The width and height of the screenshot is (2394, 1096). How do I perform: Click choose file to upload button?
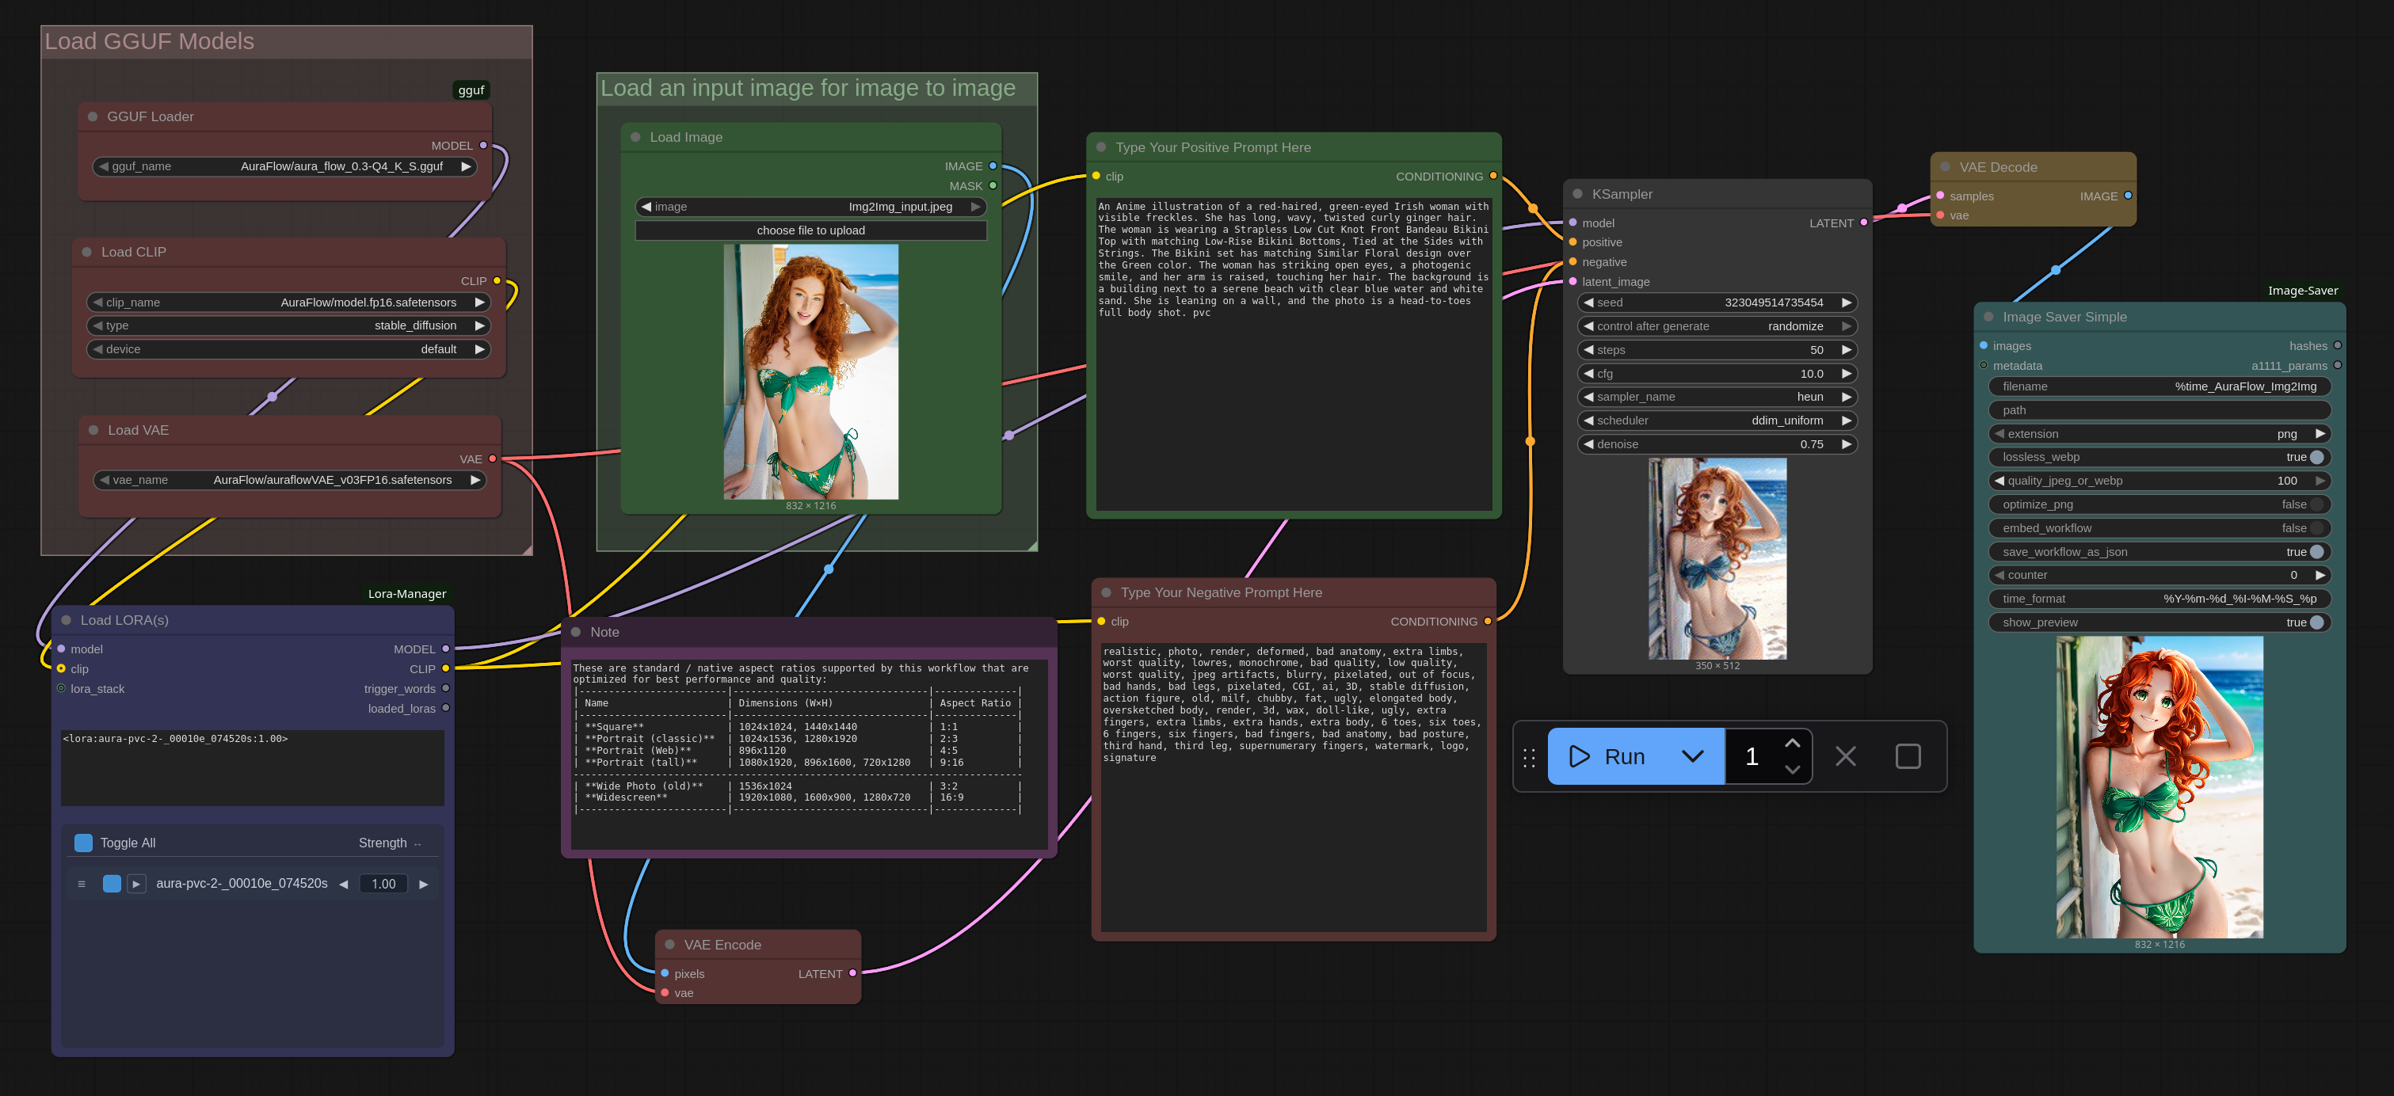[x=810, y=230]
